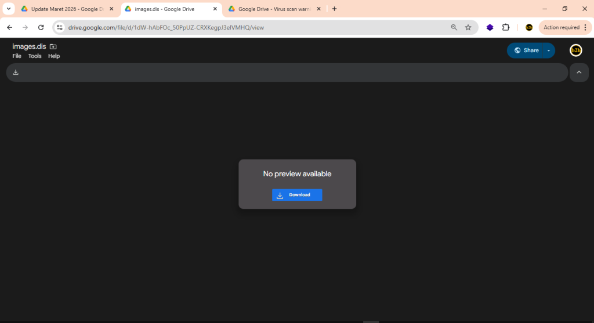Image resolution: width=594 pixels, height=323 pixels.
Task: Switch to Update Maret 2026 tab
Action: [x=64, y=9]
